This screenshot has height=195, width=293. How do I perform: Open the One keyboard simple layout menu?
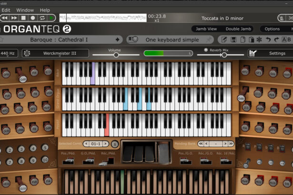coord(172,40)
